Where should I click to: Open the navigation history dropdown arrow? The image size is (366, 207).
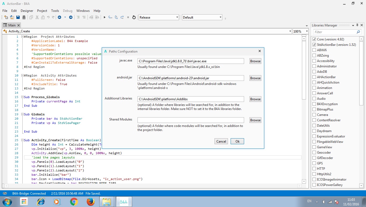coord(65,17)
